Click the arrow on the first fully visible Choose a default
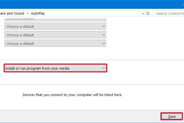This screenshot has width=184, height=123. click(103, 27)
